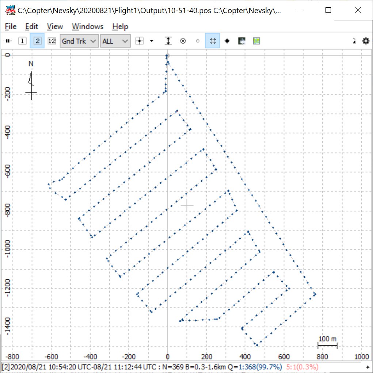Open the Edit menu
Image resolution: width=373 pixels, height=373 pixels.
click(x=32, y=26)
